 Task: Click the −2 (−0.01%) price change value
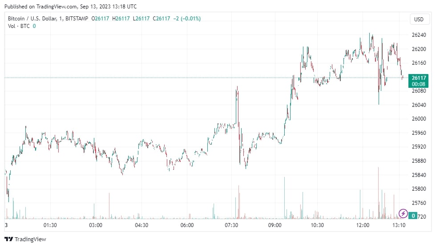pyautogui.click(x=186, y=19)
